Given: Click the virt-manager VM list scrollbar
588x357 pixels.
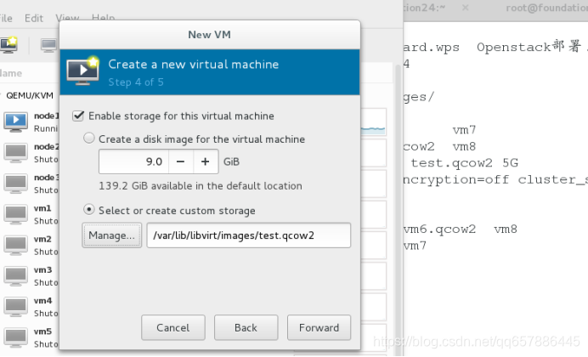Looking at the screenshot, I should (399, 210).
